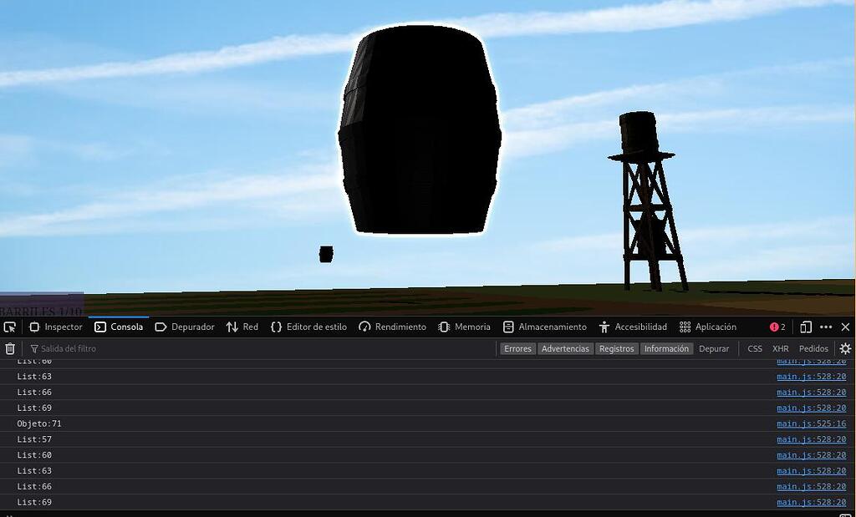This screenshot has width=856, height=517.
Task: Toggle the Advertencias warnings filter
Action: [x=566, y=348]
